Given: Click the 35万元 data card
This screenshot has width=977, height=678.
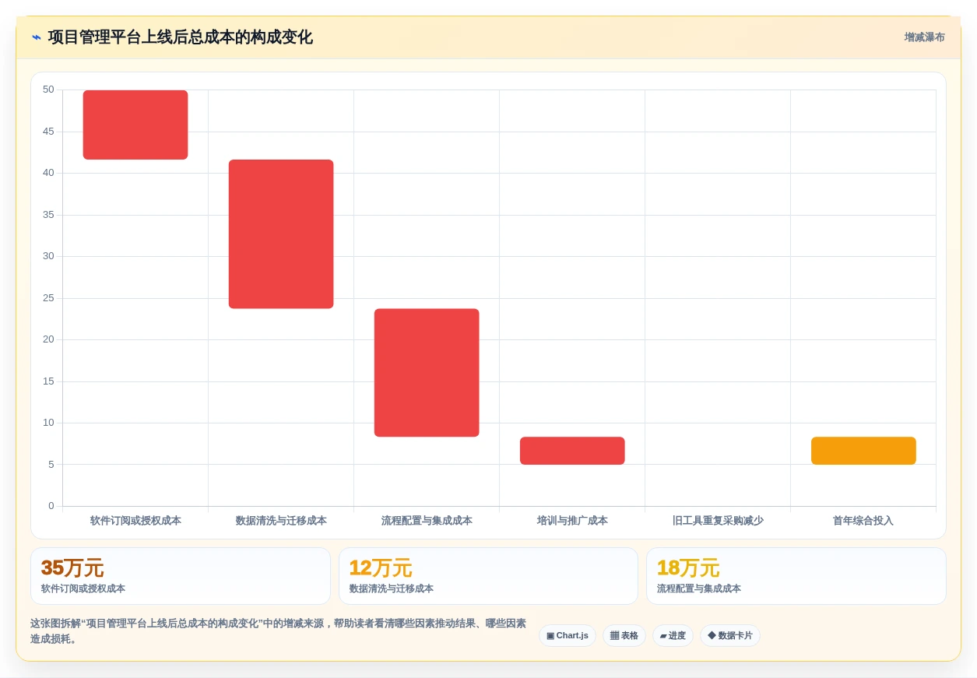Looking at the screenshot, I should click(x=181, y=576).
